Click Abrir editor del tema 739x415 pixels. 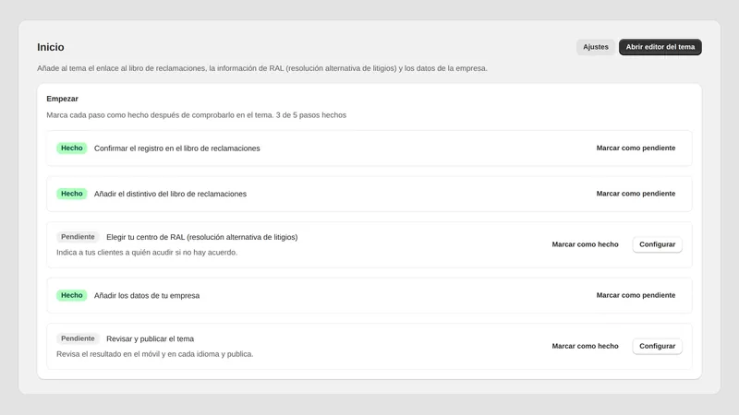(x=660, y=47)
